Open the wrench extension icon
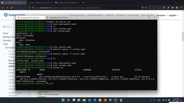 (x=168, y=8)
